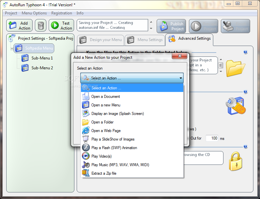This screenshot has width=260, height=199.
Task: Choose Play Video(s) from the list
Action: (x=132, y=156)
